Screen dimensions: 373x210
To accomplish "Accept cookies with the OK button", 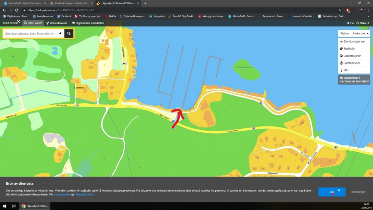I will click(332, 192).
